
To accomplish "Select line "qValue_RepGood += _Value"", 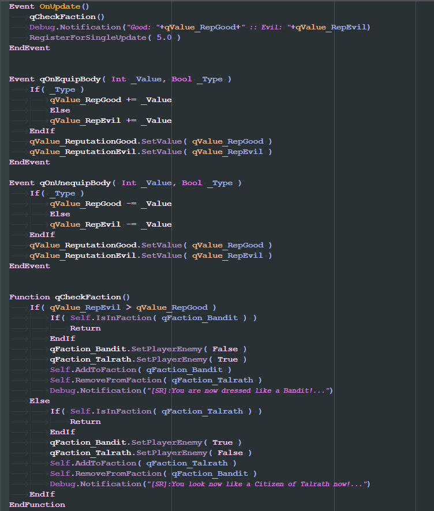I will [x=111, y=100].
